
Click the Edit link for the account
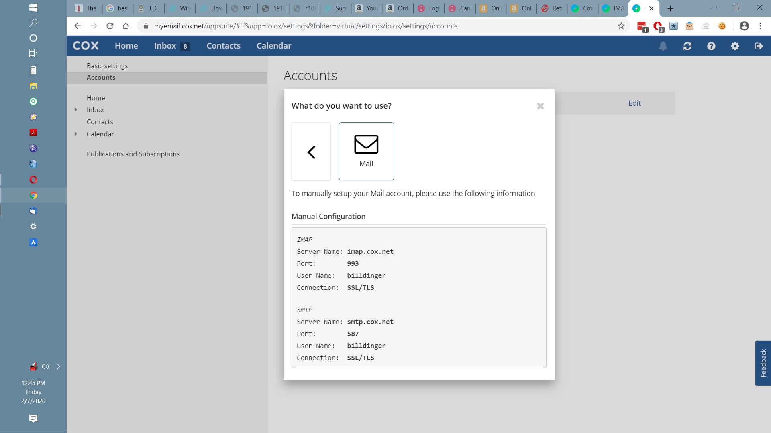point(634,103)
